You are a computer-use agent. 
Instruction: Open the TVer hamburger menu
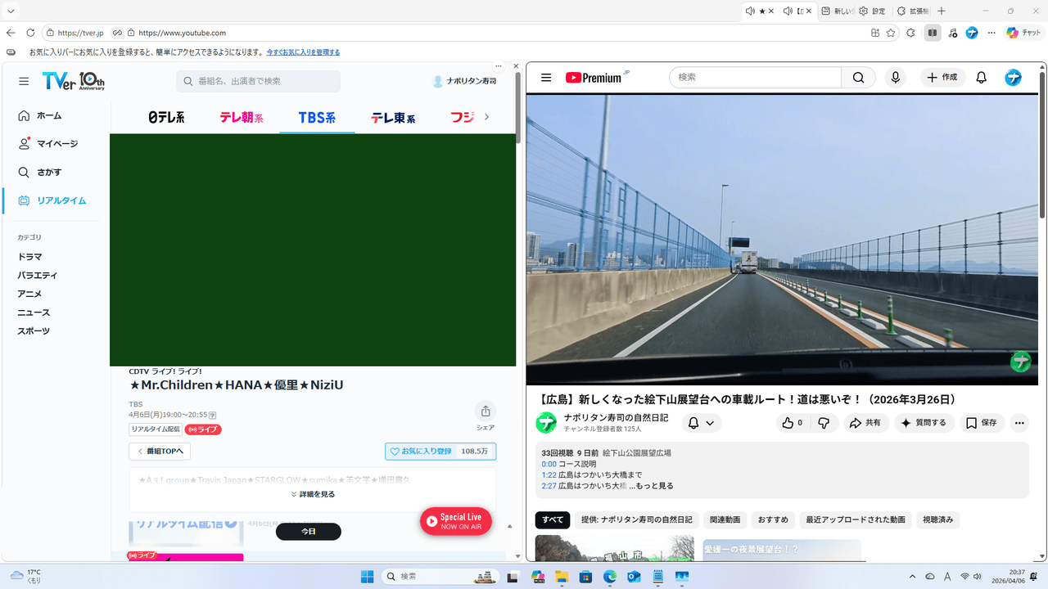(23, 81)
